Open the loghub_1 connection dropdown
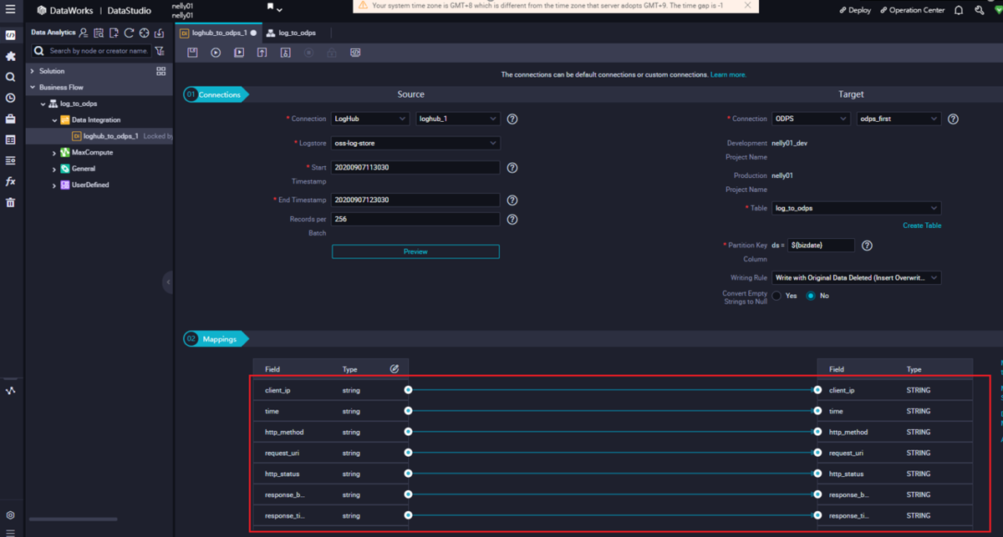1003x537 pixels. point(458,119)
